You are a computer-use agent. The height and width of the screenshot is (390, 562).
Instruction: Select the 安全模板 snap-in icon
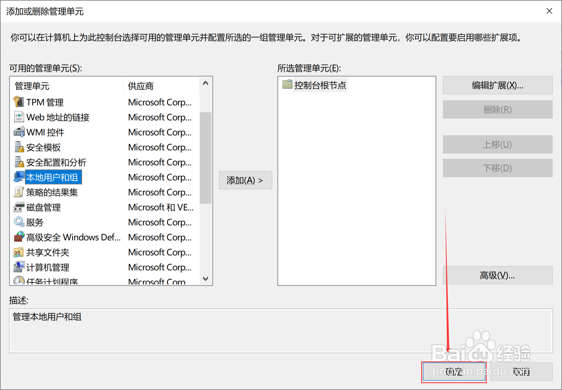tap(19, 147)
